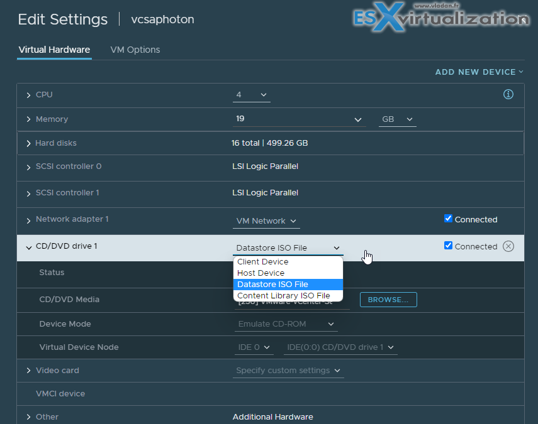Choose Host Device from the list

288,273
